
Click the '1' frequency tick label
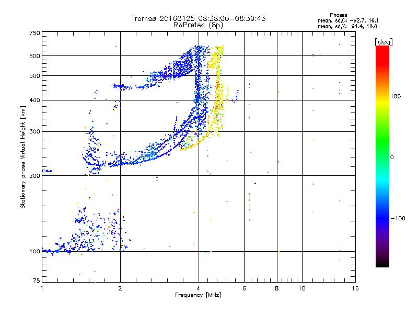pos(42,288)
